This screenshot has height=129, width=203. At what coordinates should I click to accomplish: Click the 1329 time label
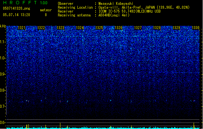tap(177, 28)
